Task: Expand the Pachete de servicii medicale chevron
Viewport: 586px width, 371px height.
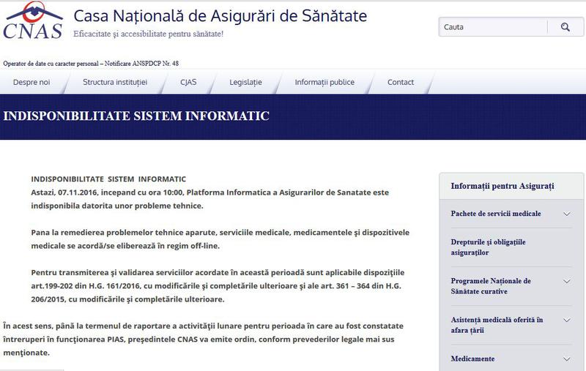Action: (567, 214)
